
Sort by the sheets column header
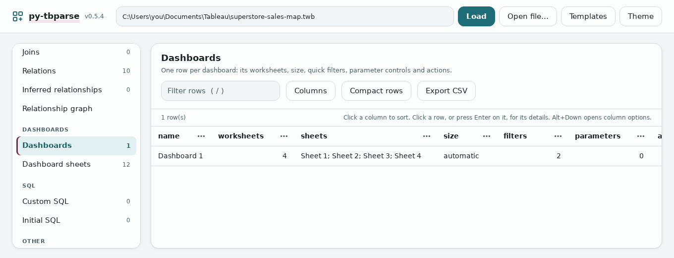tap(314, 136)
